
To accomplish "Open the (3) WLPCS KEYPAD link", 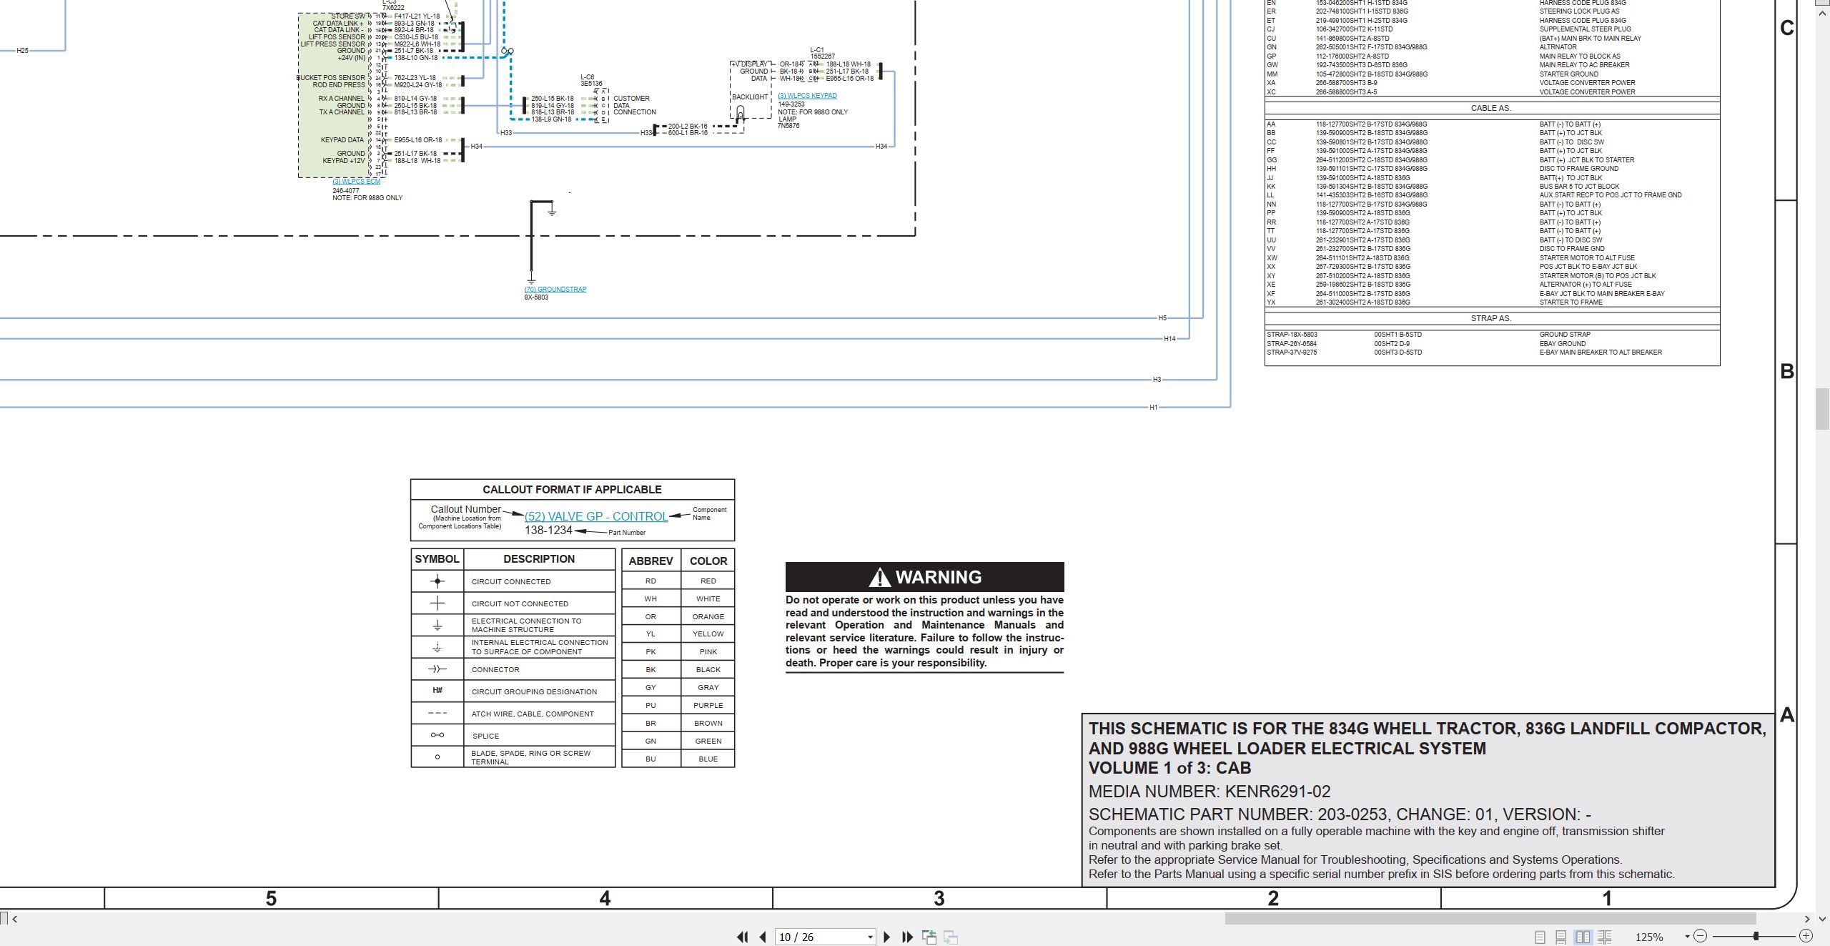I will (x=807, y=96).
